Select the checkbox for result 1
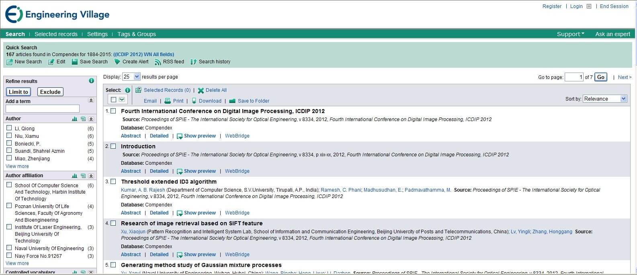Viewport: 637px width, 275px height. [113, 111]
